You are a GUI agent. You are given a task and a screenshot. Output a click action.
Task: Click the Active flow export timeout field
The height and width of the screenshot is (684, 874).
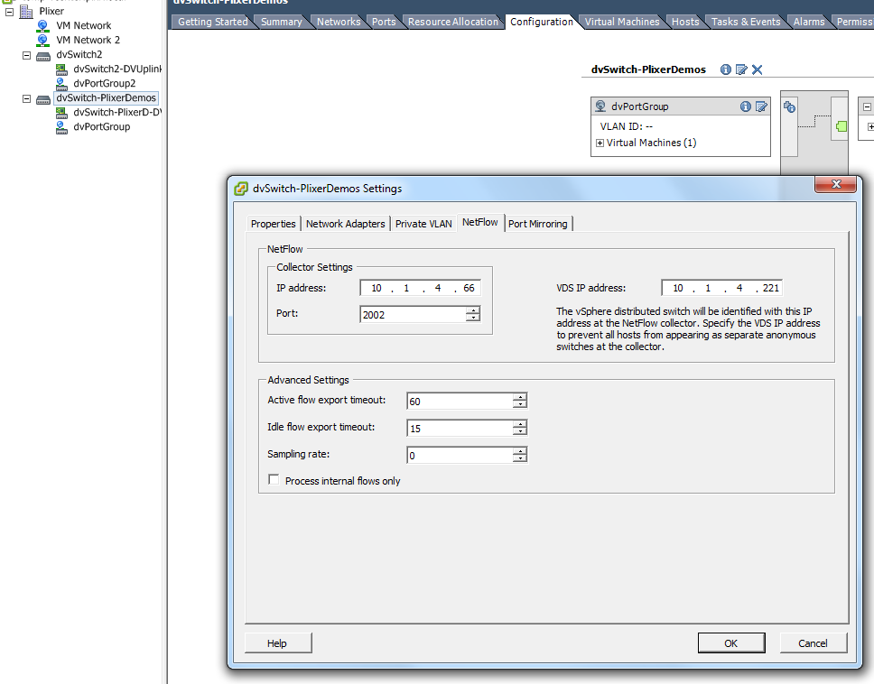point(460,401)
